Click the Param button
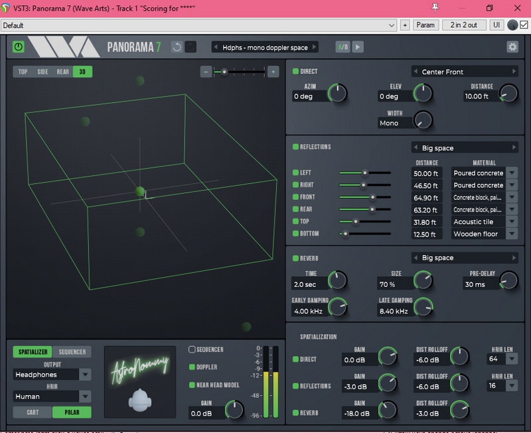Viewport: 531px width, 433px height. [425, 25]
